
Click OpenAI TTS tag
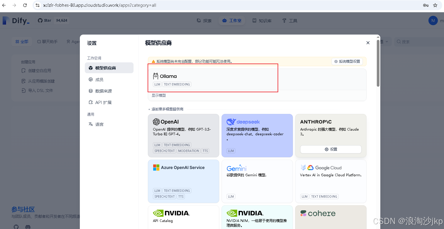tap(205, 151)
